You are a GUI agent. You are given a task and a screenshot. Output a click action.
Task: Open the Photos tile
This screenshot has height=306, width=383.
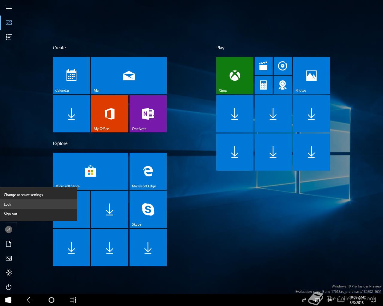click(x=311, y=76)
